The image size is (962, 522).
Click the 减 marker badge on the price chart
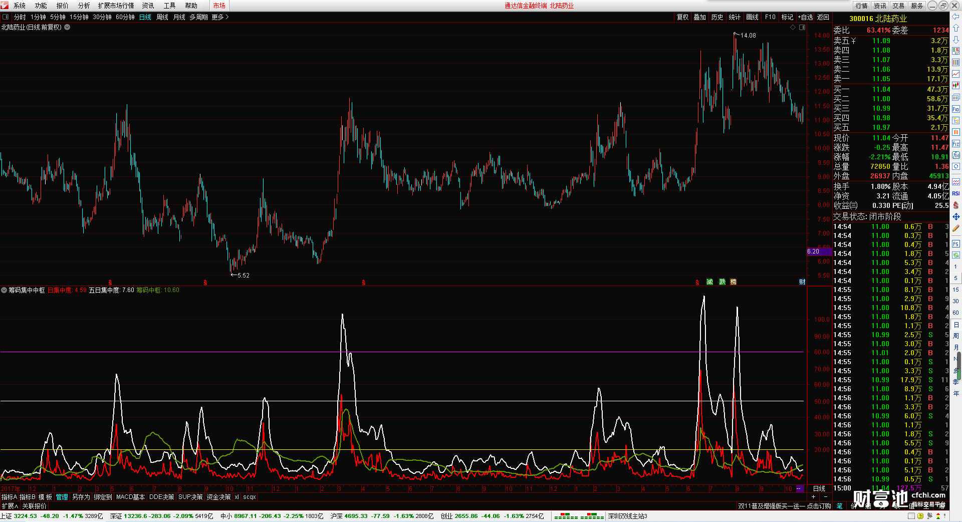pos(709,282)
